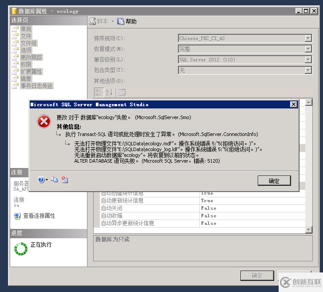Screen dimensions: 323x292
Task: Click the red error icon in dialog
Action: click(44, 121)
